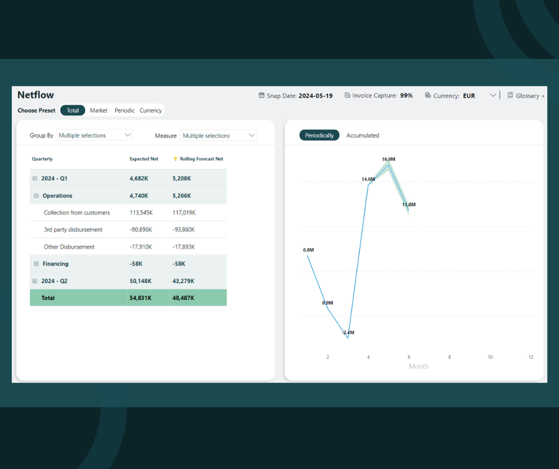Open the Measure dropdown

tap(218, 136)
